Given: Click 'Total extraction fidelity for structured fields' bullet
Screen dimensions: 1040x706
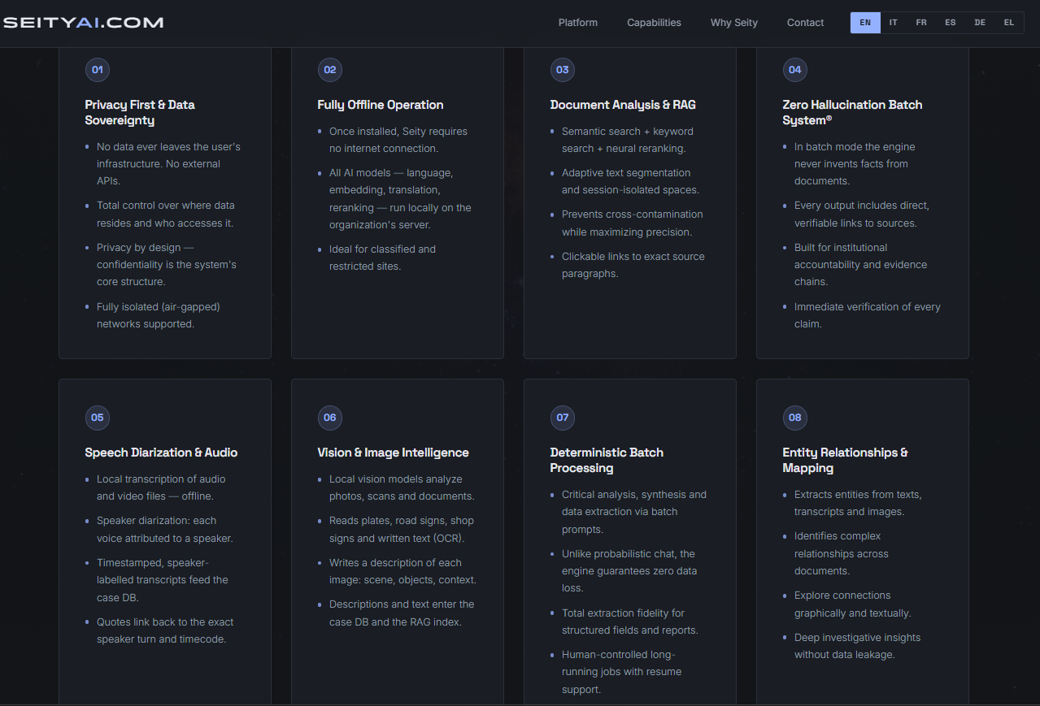Looking at the screenshot, I should click(630, 622).
